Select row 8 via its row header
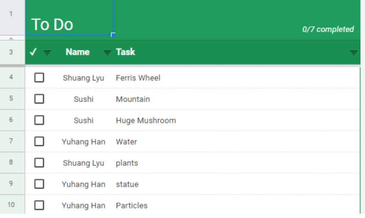The image size is (365, 218). click(12, 162)
